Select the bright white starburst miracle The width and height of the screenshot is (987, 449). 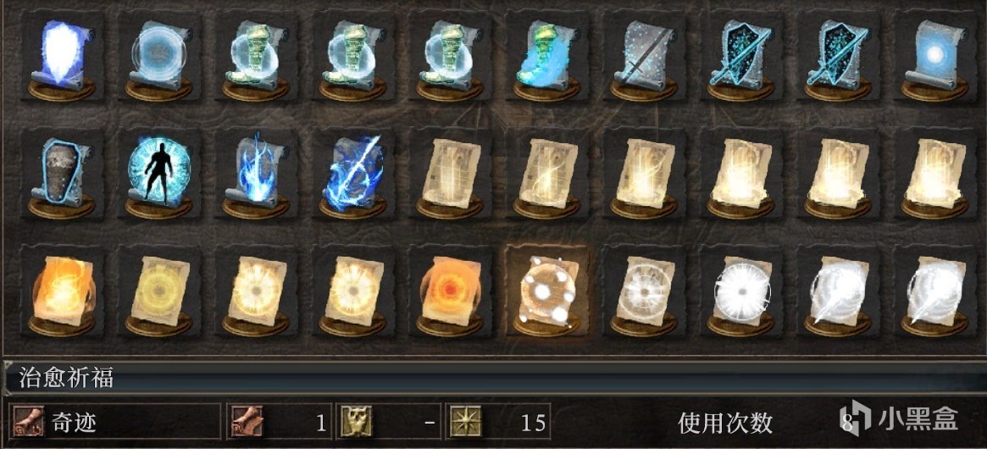click(740, 291)
